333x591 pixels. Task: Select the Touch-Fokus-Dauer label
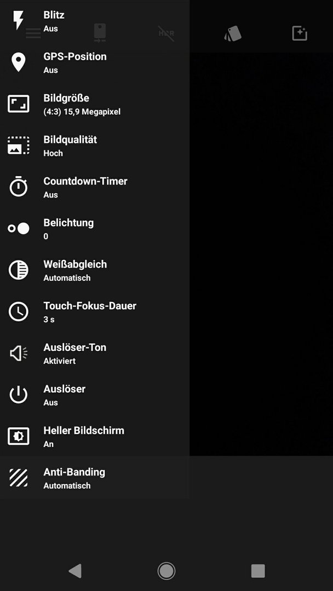point(90,306)
